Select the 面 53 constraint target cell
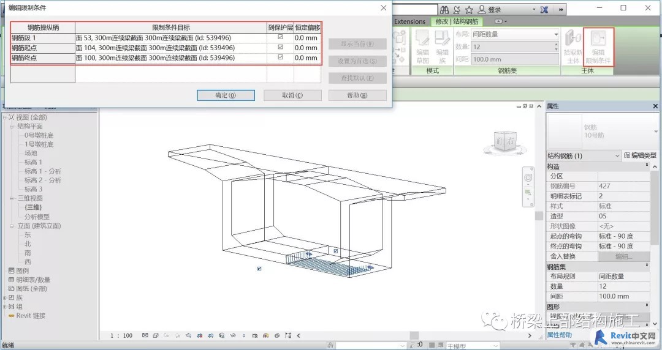This screenshot has height=350, width=662. [171, 37]
